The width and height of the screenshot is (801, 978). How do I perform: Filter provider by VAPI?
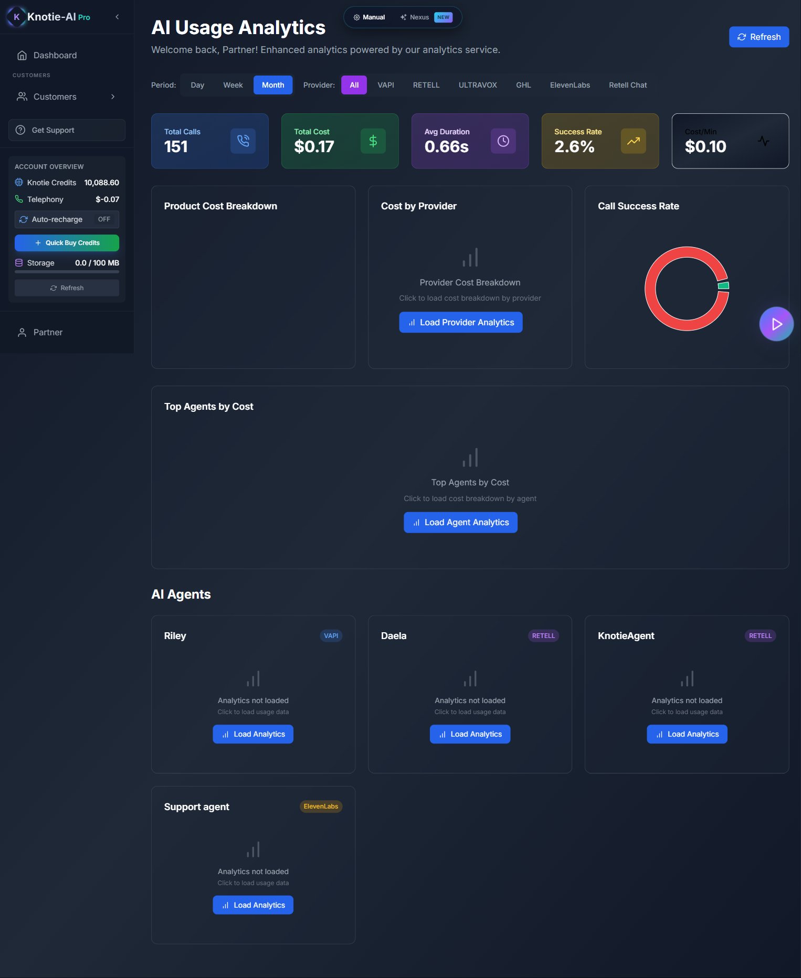pyautogui.click(x=386, y=85)
